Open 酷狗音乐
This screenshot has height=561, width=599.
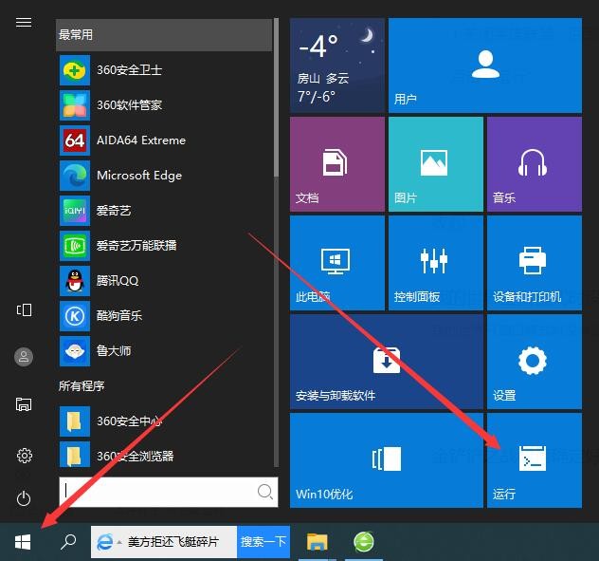point(164,316)
